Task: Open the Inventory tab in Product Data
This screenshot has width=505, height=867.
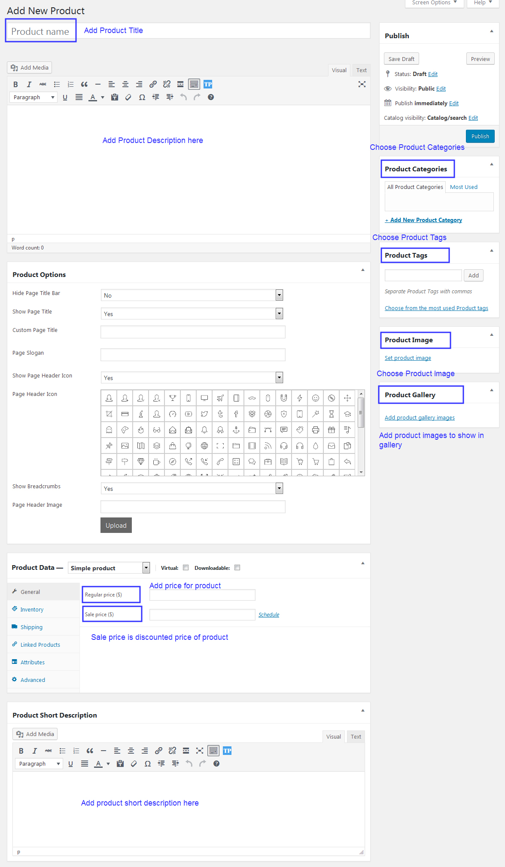Action: [x=32, y=610]
